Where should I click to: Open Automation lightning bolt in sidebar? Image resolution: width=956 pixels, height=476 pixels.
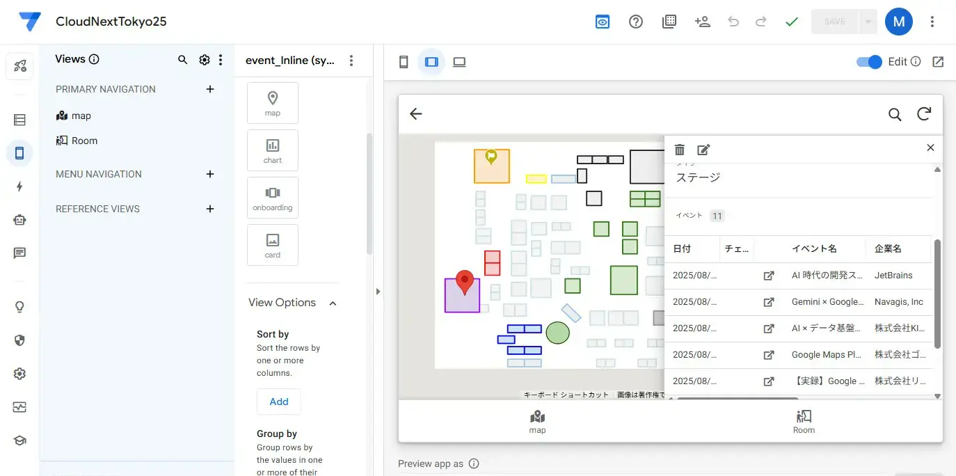pyautogui.click(x=19, y=187)
